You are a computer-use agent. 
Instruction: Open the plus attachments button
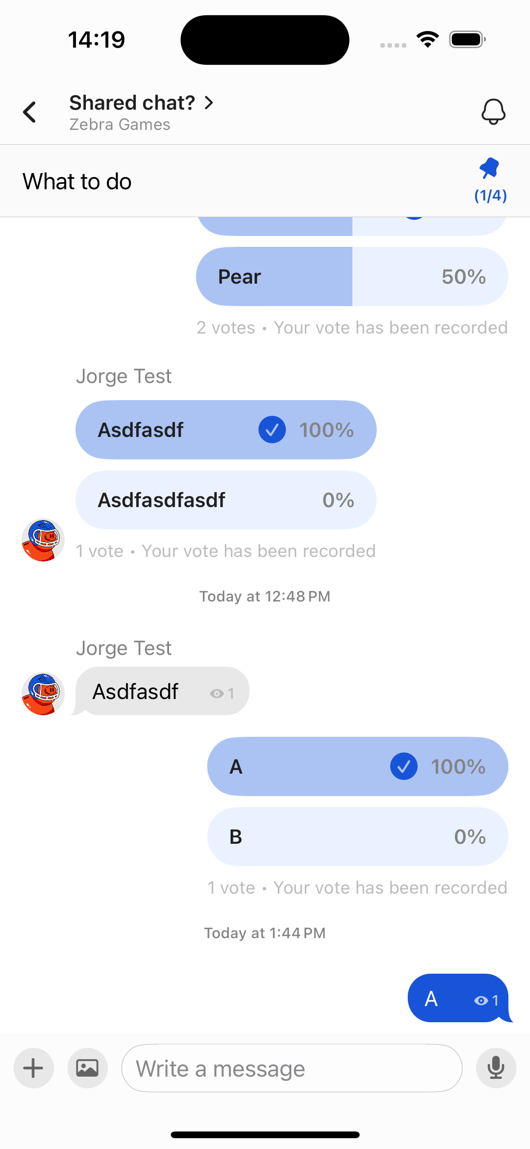click(x=34, y=1068)
